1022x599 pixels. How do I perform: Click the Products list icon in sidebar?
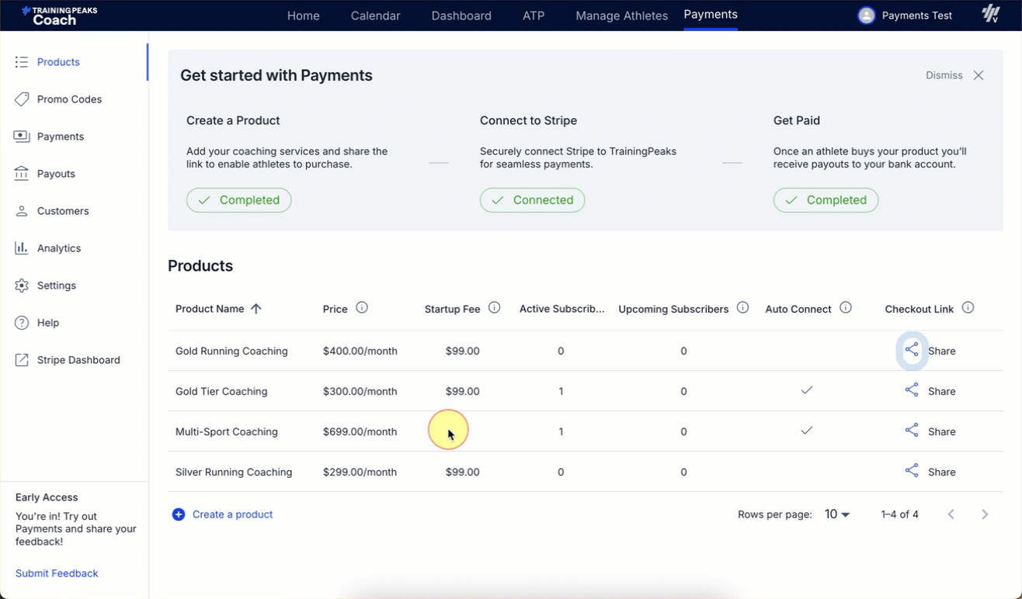22,62
